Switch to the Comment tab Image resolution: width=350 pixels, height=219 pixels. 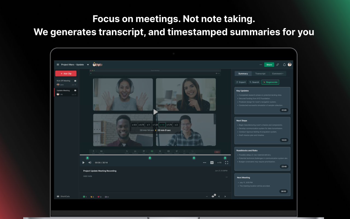278,74
